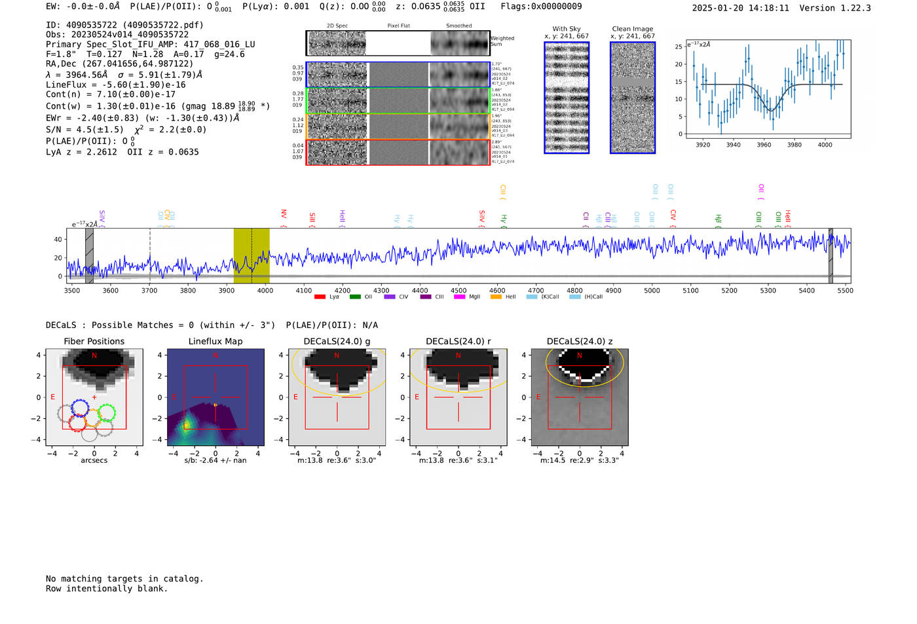Select the With Sky cutout image

coord(567,98)
